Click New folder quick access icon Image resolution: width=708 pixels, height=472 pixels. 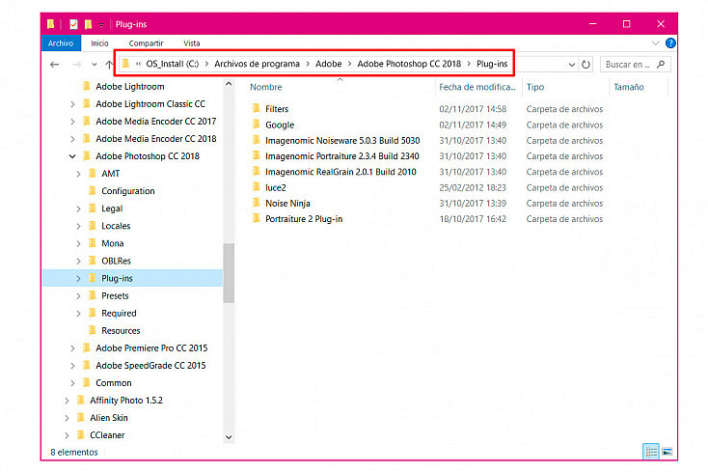click(x=88, y=24)
